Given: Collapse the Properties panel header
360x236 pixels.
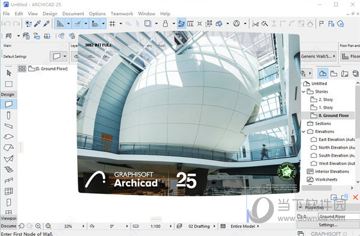Looking at the screenshot, I should (x=300, y=207).
